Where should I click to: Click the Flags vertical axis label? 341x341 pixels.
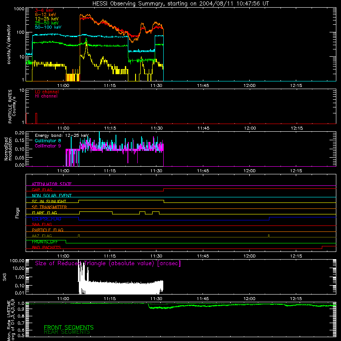click(x=17, y=213)
